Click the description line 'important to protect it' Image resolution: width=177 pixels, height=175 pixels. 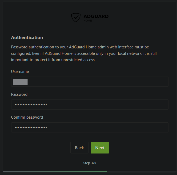point(53,60)
